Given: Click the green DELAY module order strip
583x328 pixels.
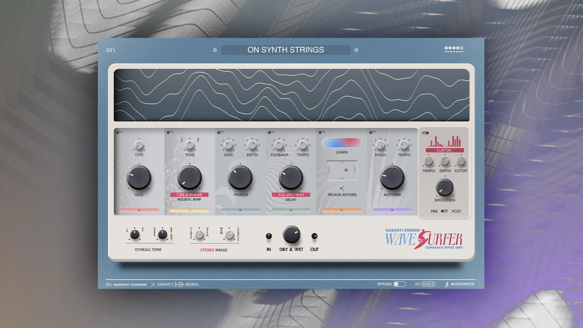Looking at the screenshot, I should (x=291, y=210).
